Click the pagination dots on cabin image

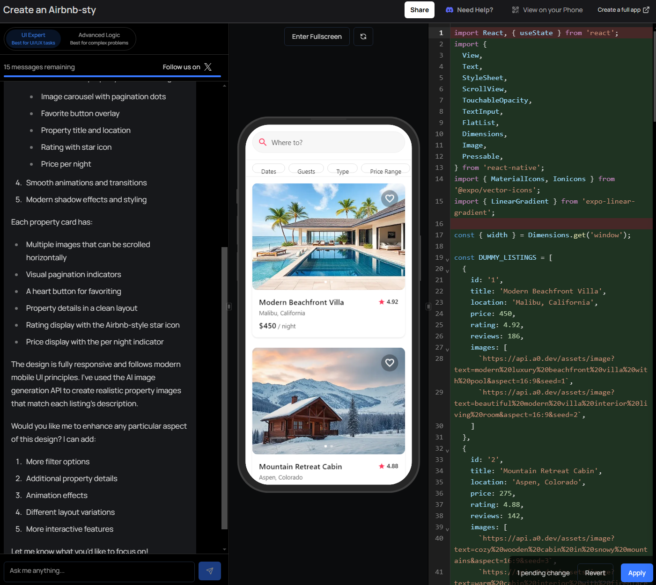click(x=329, y=446)
